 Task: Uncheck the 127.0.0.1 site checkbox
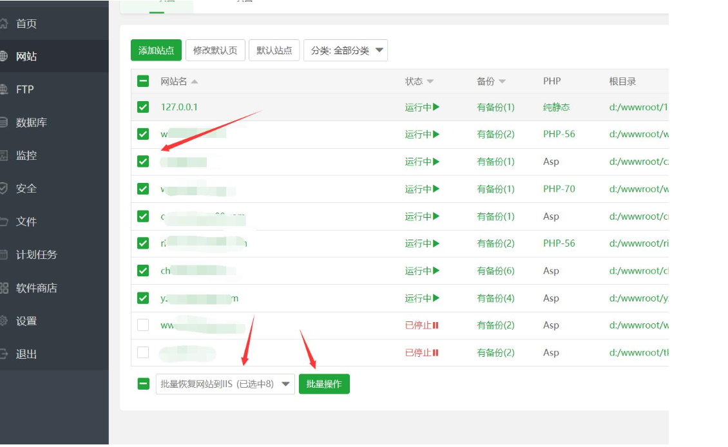point(143,107)
